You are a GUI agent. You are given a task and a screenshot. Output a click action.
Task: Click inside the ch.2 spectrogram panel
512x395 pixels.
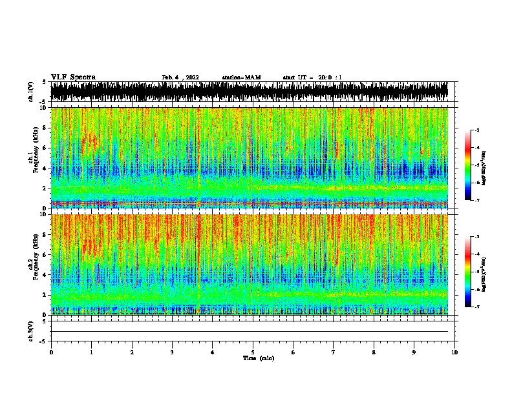coord(249,265)
